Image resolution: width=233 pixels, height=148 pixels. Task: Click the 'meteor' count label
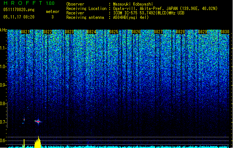(x=53, y=11)
